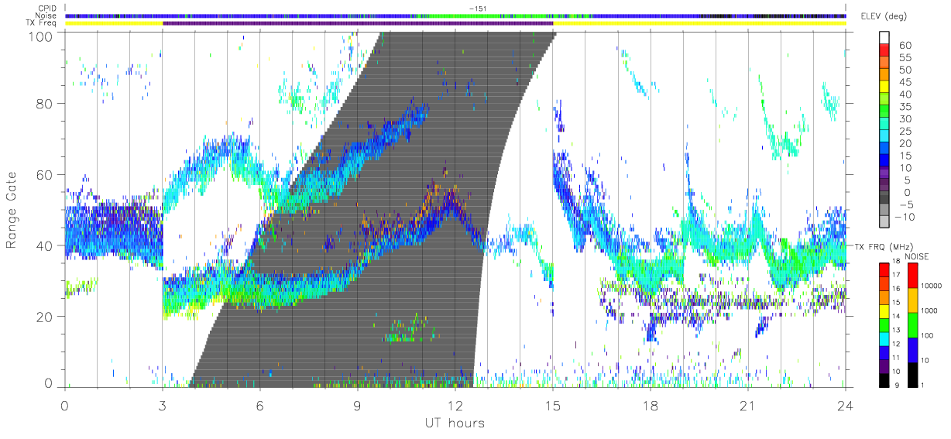951x439 pixels.
Task: Click y-axis tick label '80'
Action: (45, 103)
